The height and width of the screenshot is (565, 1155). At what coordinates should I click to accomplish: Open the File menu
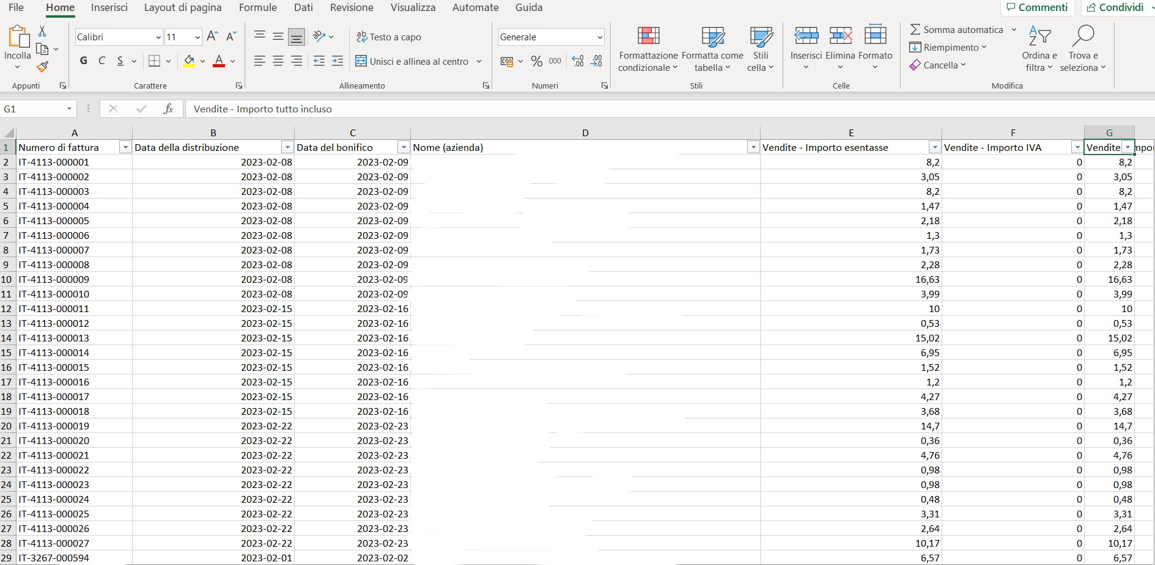click(x=17, y=7)
